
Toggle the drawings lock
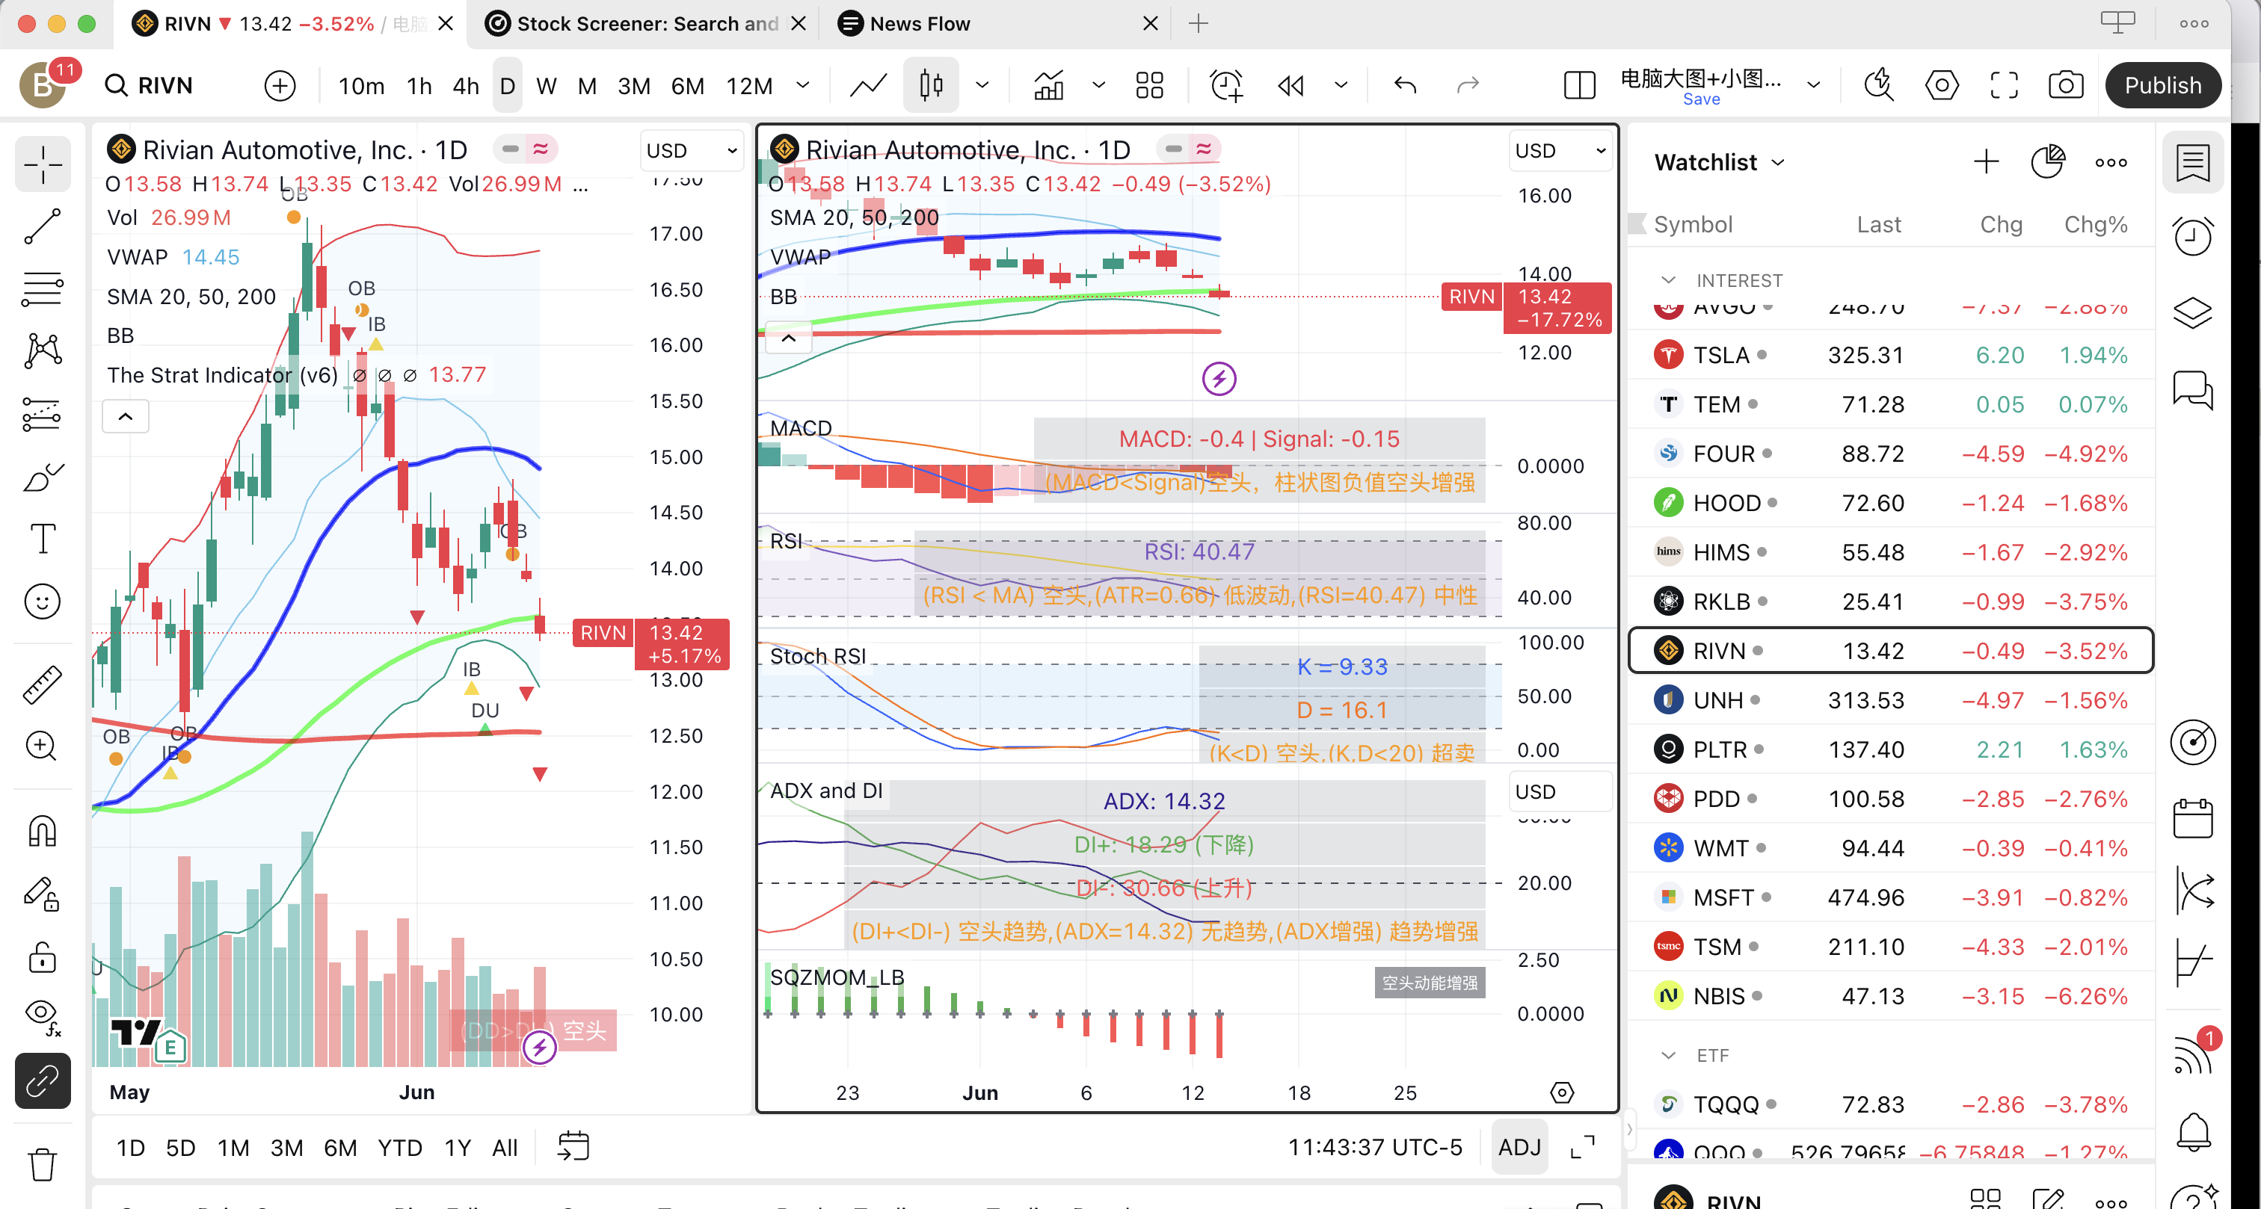(42, 956)
